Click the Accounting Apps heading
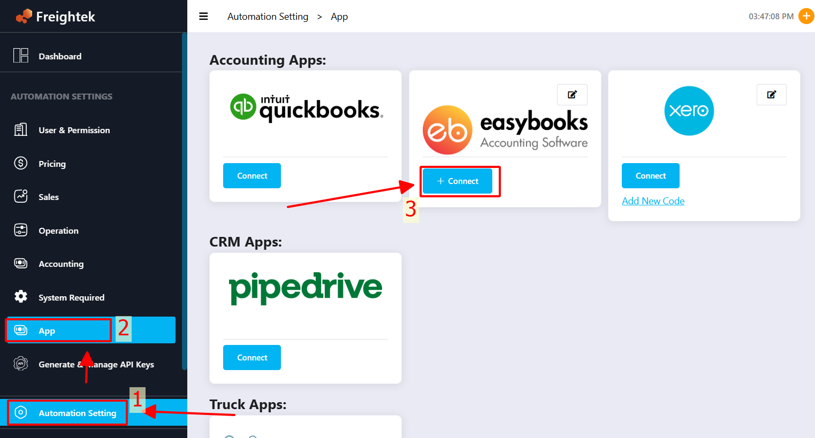 click(268, 60)
